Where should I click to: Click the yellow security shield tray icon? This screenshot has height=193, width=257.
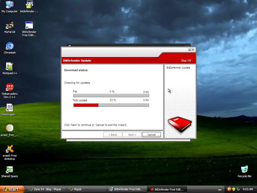point(234,189)
